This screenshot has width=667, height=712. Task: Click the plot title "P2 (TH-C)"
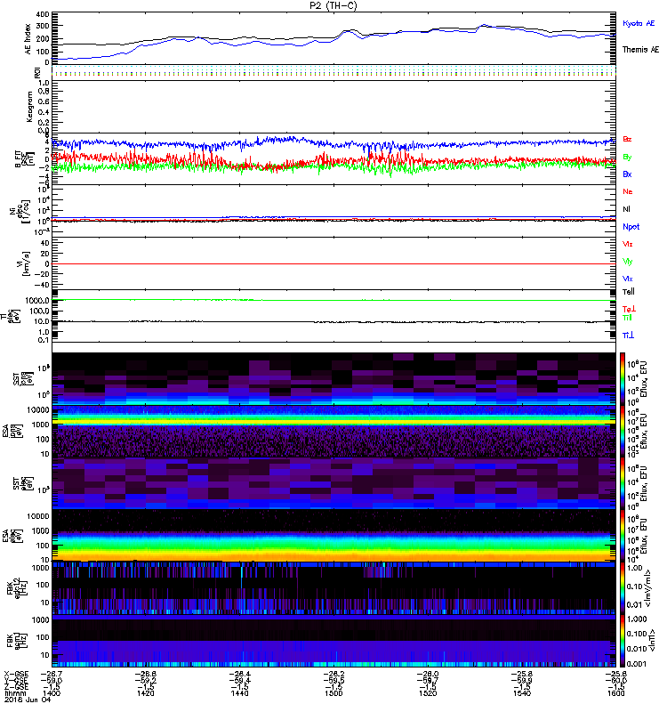coord(333,5)
